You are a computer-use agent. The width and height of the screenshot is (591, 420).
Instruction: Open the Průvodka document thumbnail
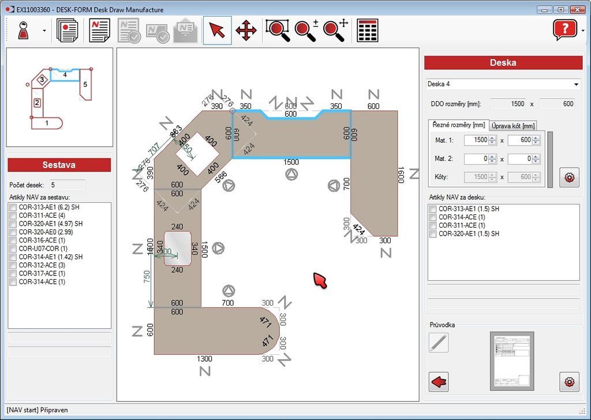pos(511,362)
